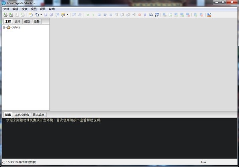Screen dimensions: 239x167
Task: Open the 帮助 menu
Action: point(52,9)
